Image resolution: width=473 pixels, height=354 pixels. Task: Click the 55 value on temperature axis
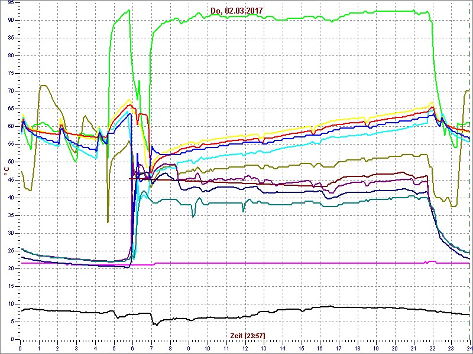tap(10, 145)
